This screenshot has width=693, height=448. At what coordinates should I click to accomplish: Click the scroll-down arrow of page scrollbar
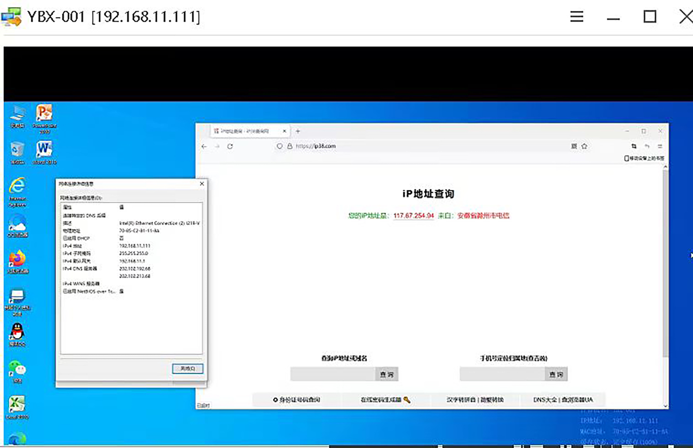[665, 406]
